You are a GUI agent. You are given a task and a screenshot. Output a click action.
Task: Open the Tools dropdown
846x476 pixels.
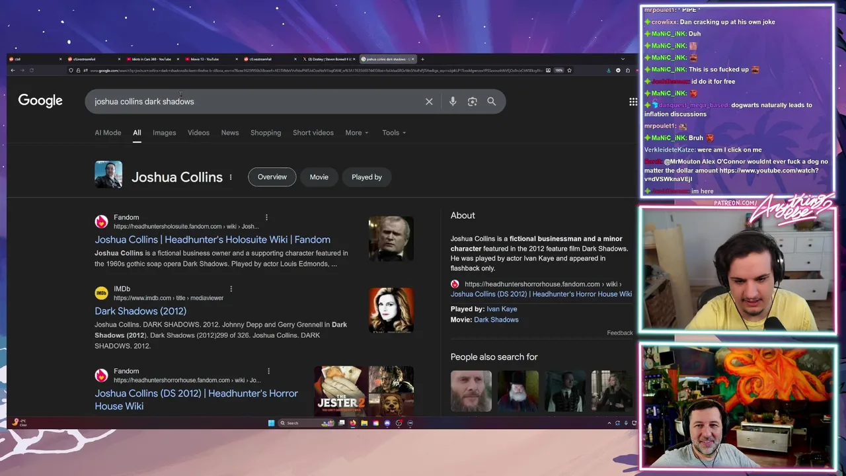394,133
